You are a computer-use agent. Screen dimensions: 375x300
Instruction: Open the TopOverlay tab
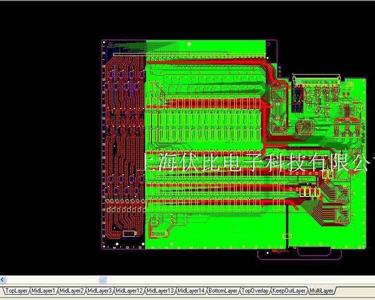coord(255,290)
